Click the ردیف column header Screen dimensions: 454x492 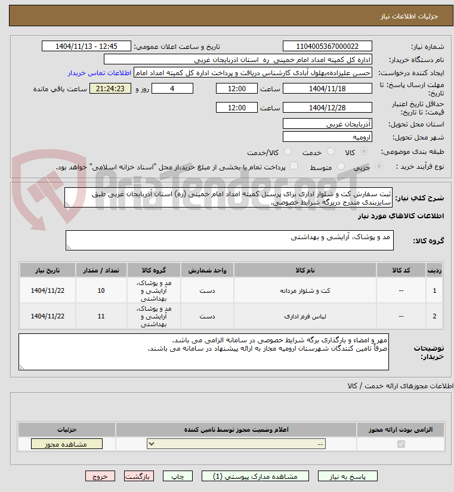pyautogui.click(x=434, y=270)
